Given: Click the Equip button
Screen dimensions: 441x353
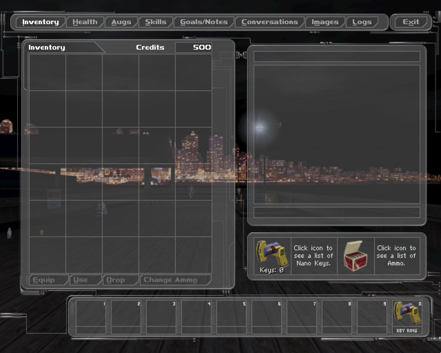Looking at the screenshot, I should tap(48, 280).
